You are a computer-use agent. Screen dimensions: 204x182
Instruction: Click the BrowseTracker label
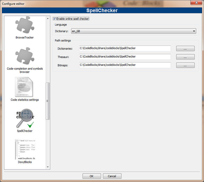tap(25, 38)
